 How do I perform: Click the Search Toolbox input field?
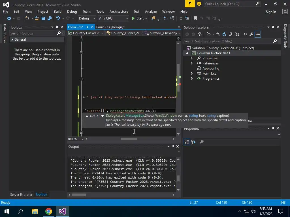pos(33,33)
